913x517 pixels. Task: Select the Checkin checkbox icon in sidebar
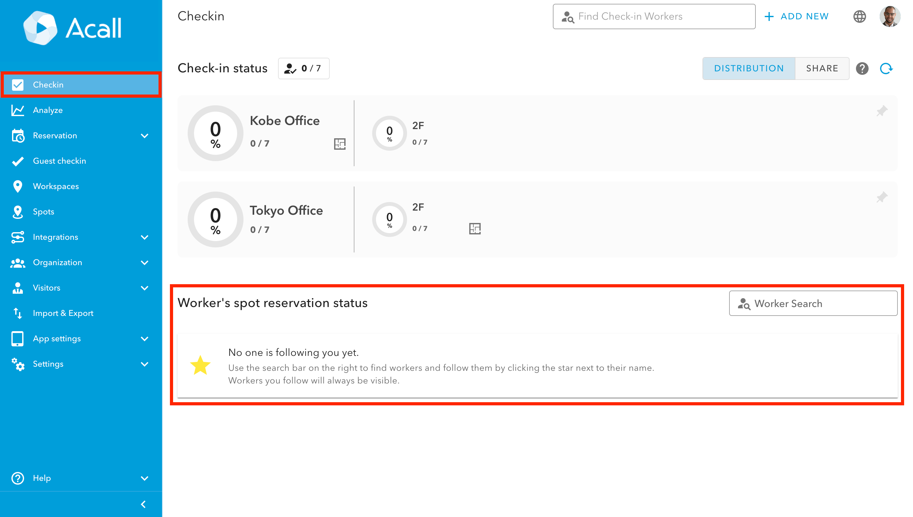click(x=17, y=84)
